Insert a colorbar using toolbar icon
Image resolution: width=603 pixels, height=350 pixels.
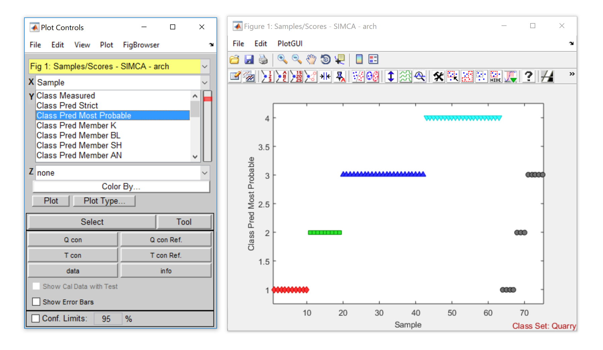(x=359, y=59)
